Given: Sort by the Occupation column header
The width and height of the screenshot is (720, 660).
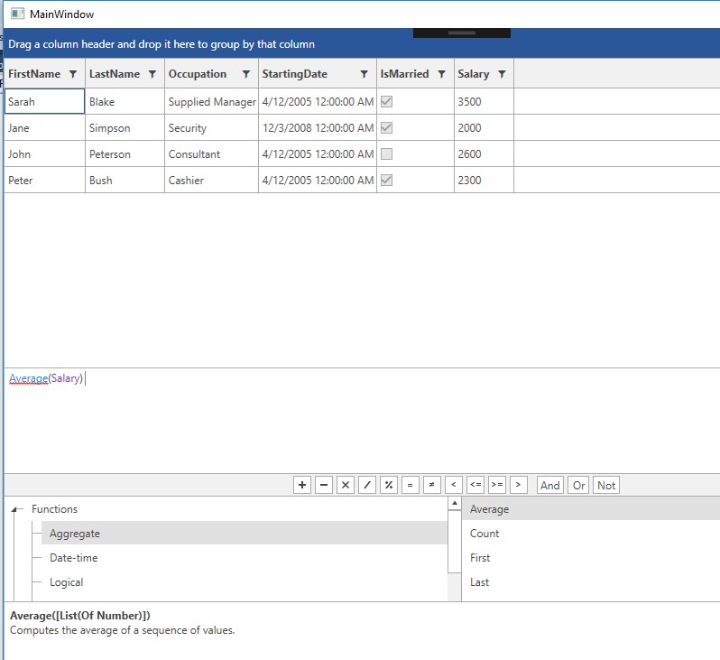Looking at the screenshot, I should [x=198, y=74].
